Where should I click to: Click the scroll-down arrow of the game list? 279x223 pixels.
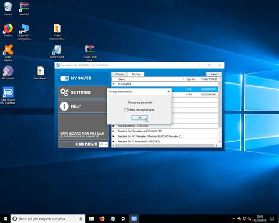[x=220, y=142]
